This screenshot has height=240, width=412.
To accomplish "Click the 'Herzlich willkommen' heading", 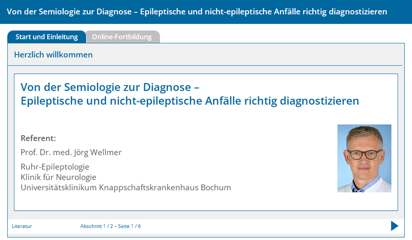I will (x=53, y=55).
